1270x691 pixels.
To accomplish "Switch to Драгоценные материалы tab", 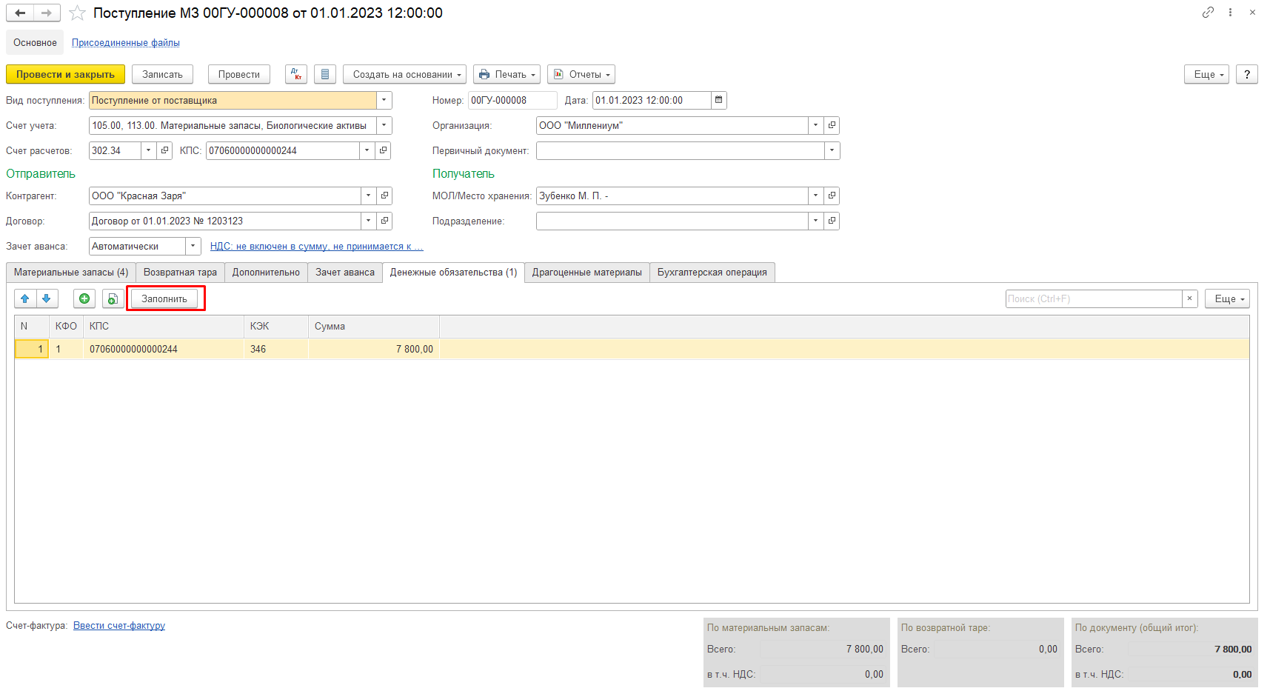I will coord(587,272).
